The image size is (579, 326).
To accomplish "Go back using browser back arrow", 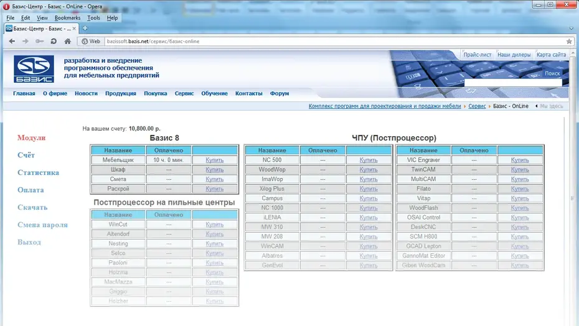I will coord(12,41).
